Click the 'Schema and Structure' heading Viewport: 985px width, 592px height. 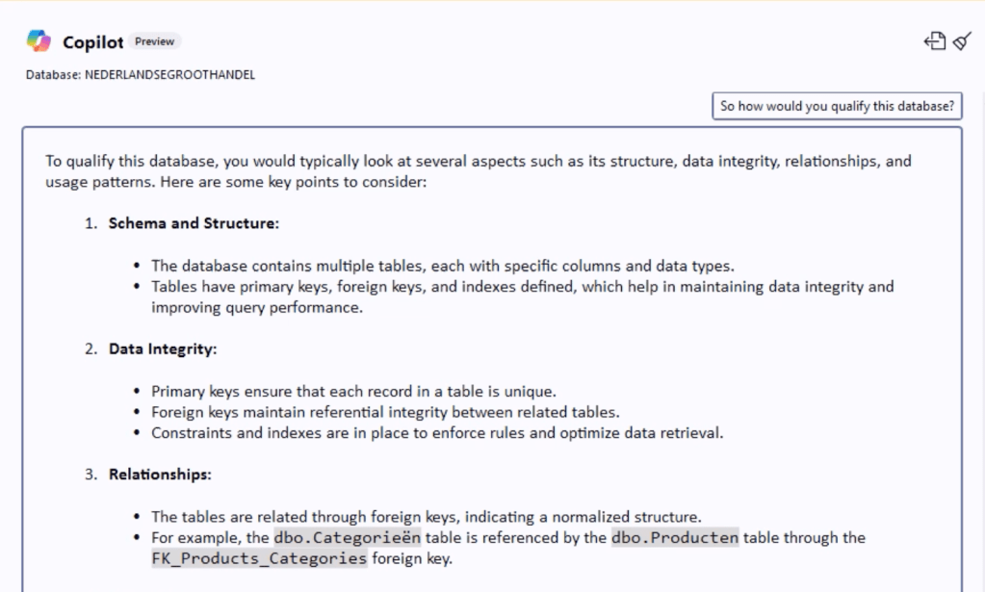click(x=194, y=223)
